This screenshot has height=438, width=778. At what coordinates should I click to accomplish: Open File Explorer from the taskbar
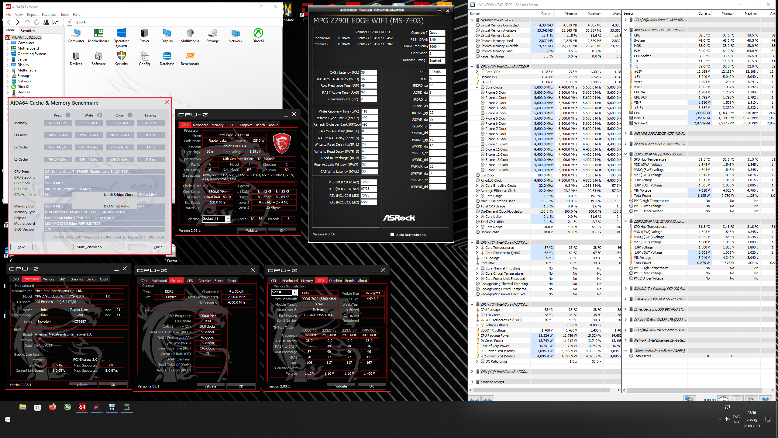pos(23,407)
